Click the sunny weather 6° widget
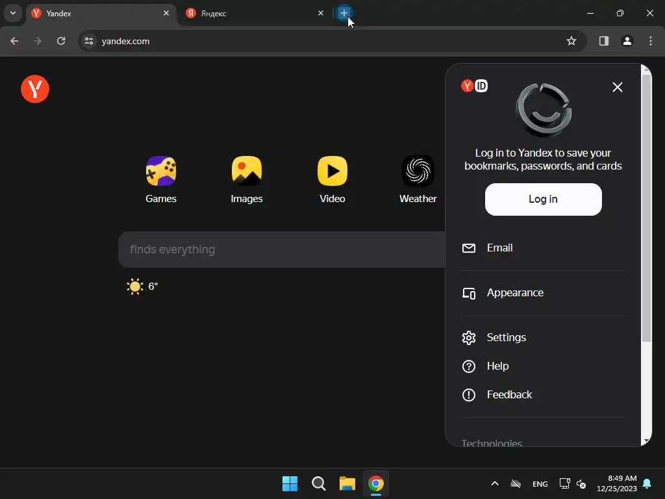Image resolution: width=665 pixels, height=499 pixels. point(142,287)
